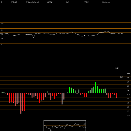Click the MR axis label -60
The height and width of the screenshot is (131, 131).
pos(128,107)
